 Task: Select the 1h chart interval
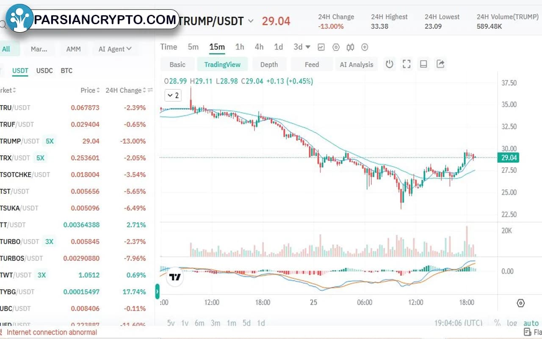click(x=240, y=47)
